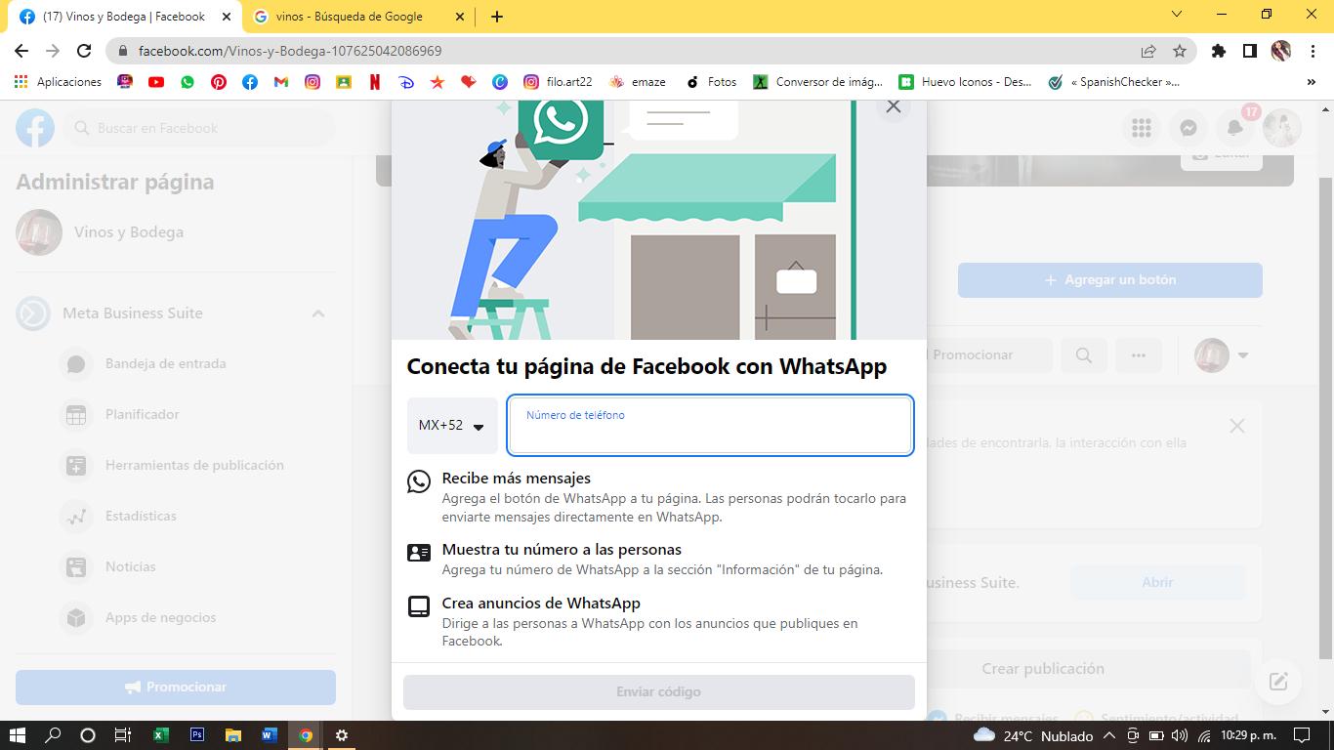Click the Número de teléfono input field
The image size is (1334, 750).
coord(710,426)
